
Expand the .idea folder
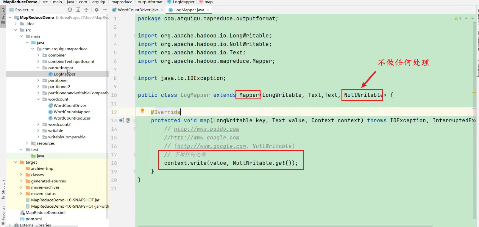click(x=15, y=24)
